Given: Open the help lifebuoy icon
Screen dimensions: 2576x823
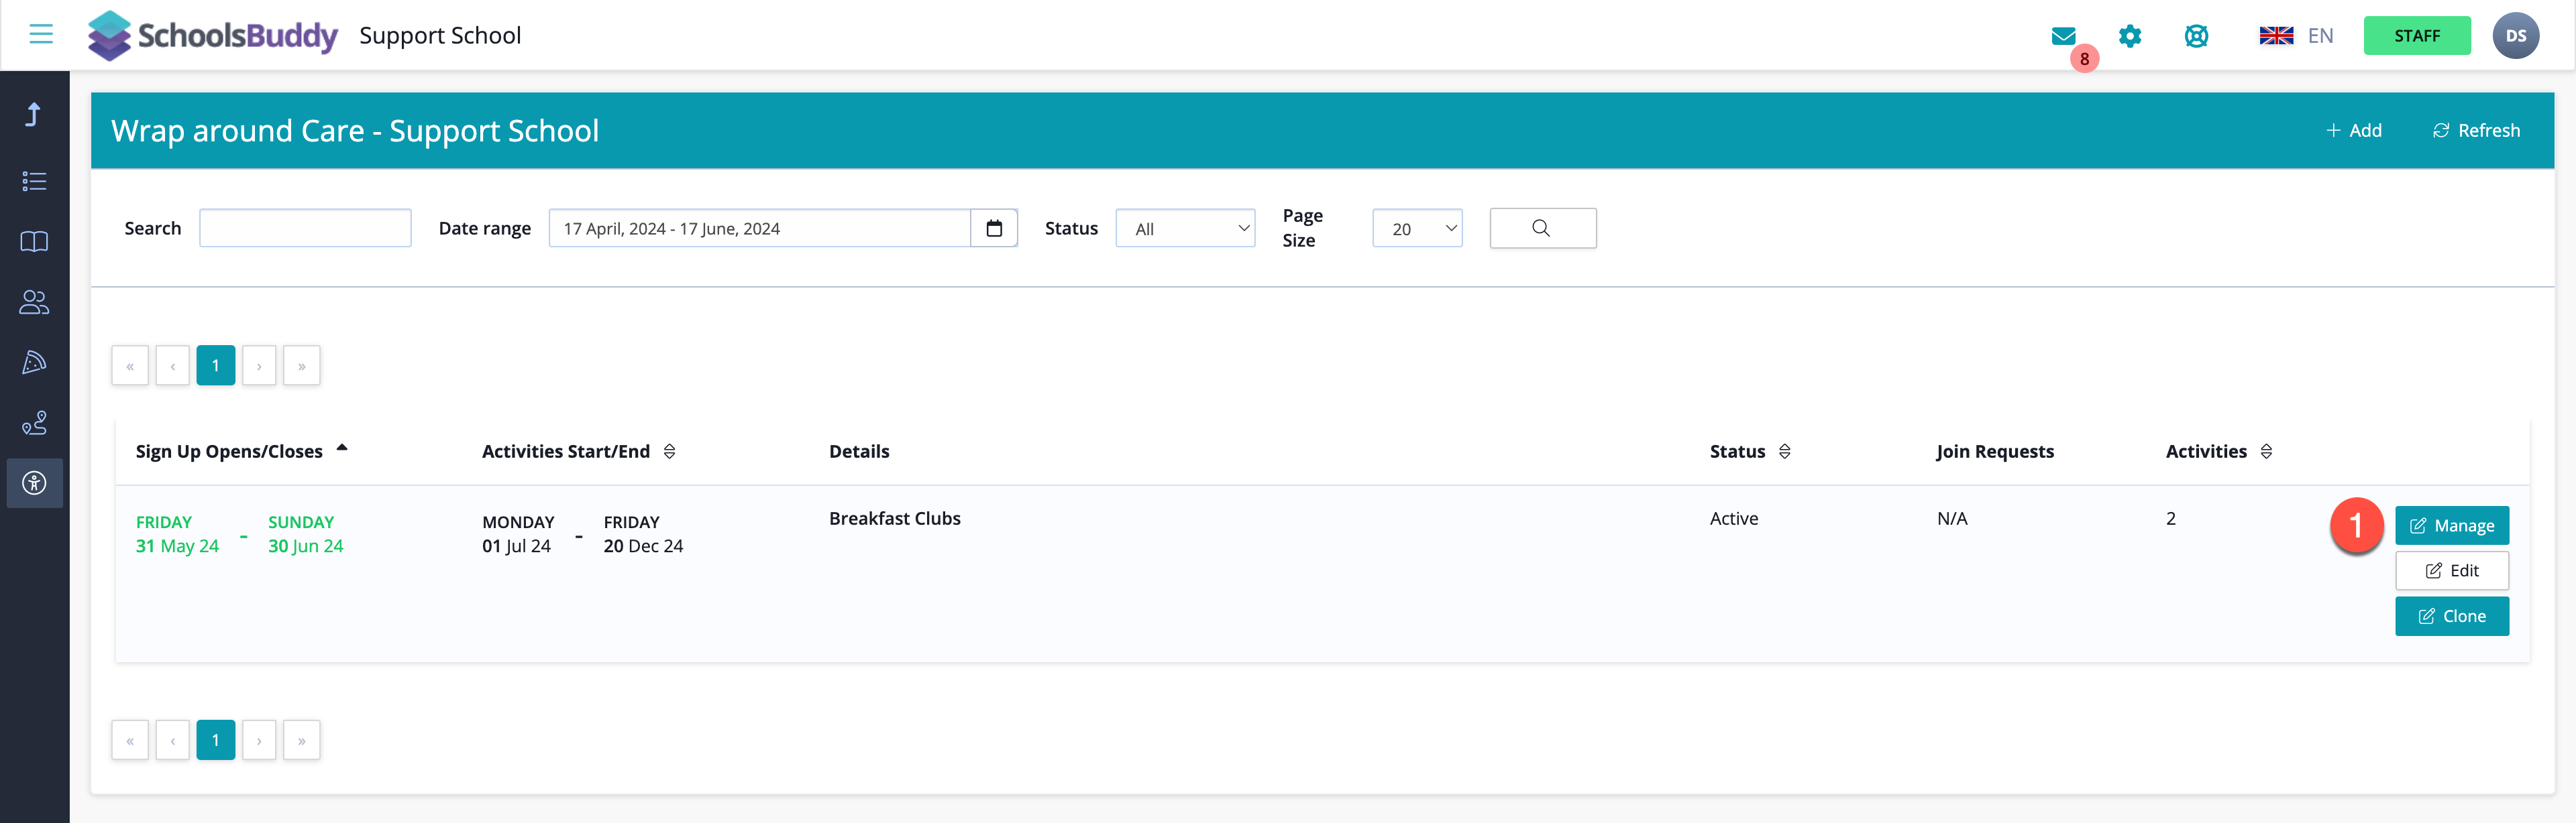Looking at the screenshot, I should click(2196, 36).
